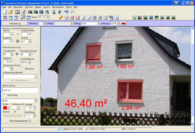Click the dashed-border landscape image icon
Viewport: 195px width, 133px height.
click(x=145, y=18)
